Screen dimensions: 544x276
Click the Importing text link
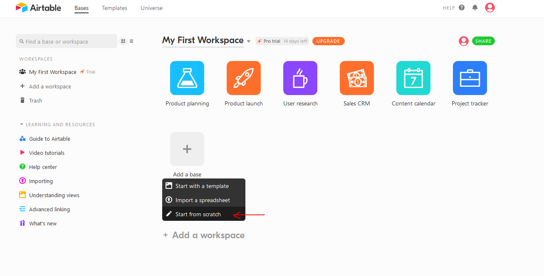[x=41, y=181]
